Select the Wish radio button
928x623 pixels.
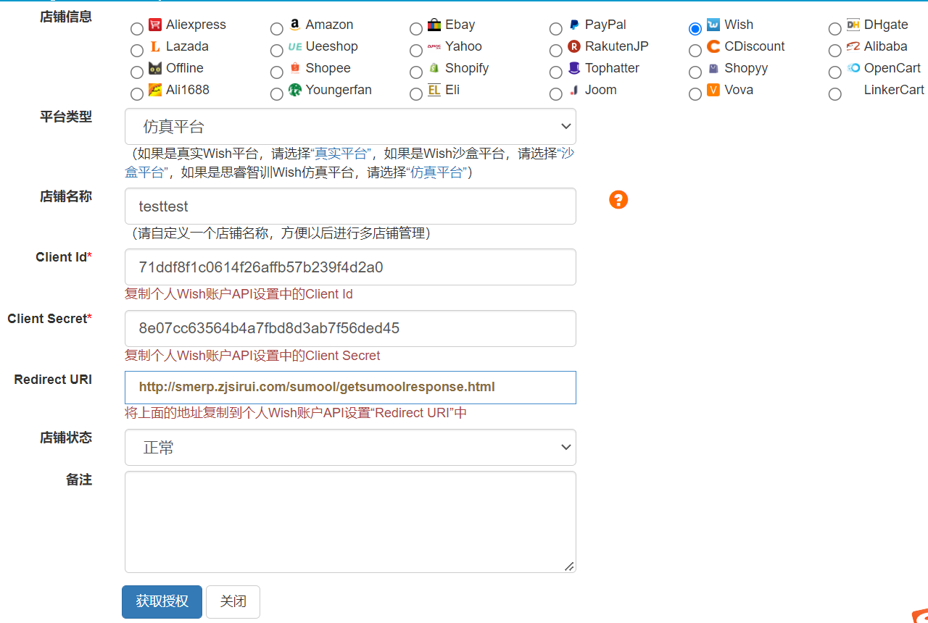(x=695, y=29)
